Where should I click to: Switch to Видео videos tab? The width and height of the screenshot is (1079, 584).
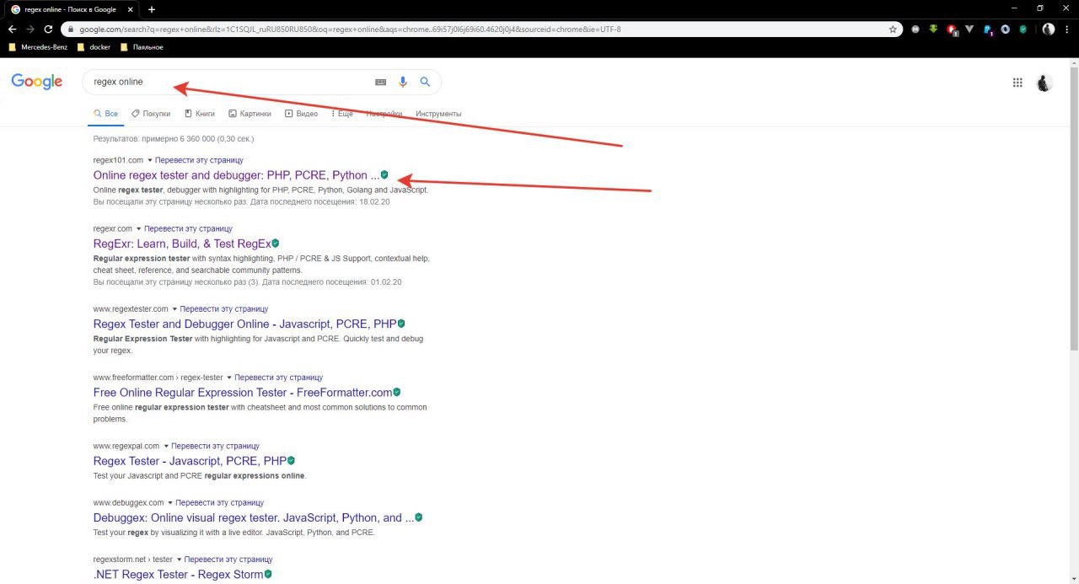pos(302,114)
